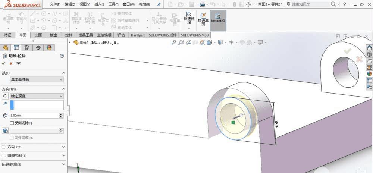Toggle detailed preview eye icon

(18, 63)
